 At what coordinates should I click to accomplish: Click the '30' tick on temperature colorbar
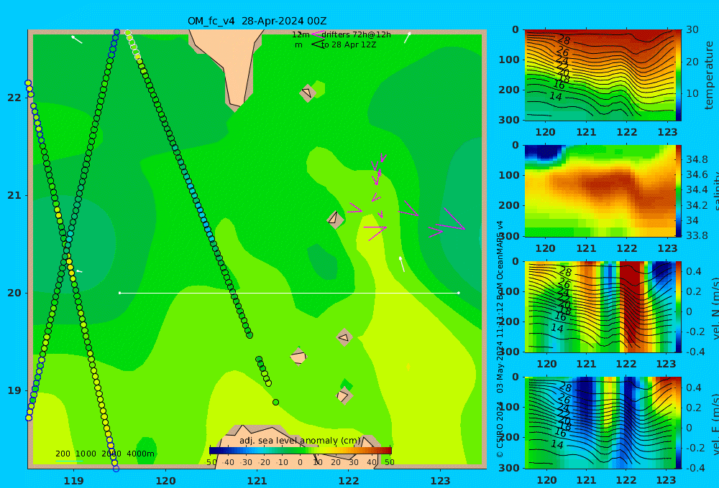point(692,29)
